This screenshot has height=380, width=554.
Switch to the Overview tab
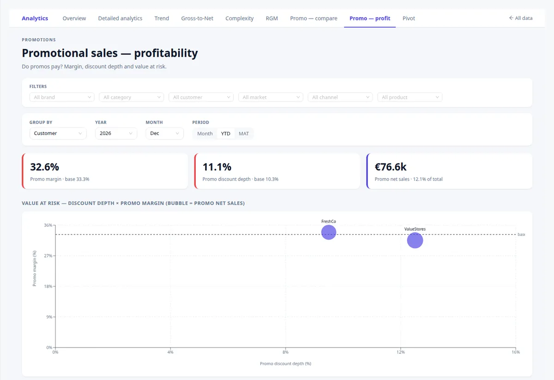pyautogui.click(x=74, y=18)
